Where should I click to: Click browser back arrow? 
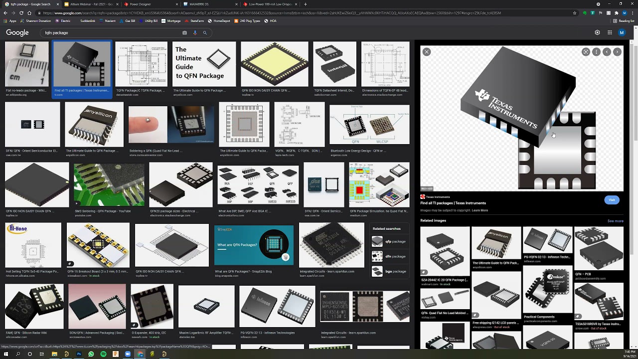coord(6,13)
